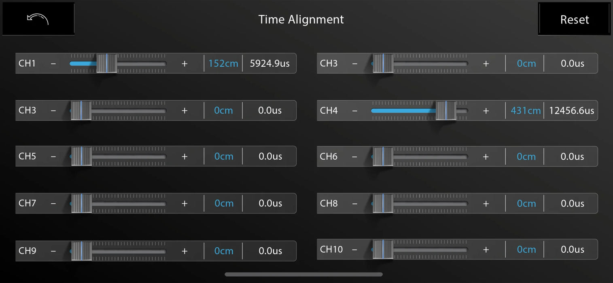Click the CH1 5924.9us time value

click(x=270, y=63)
